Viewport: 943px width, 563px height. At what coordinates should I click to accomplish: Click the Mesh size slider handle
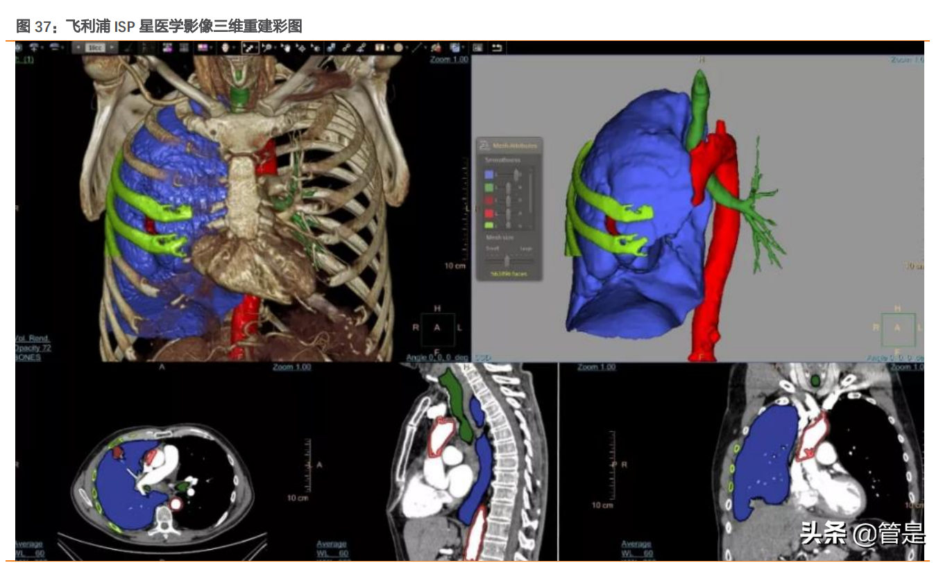(507, 260)
